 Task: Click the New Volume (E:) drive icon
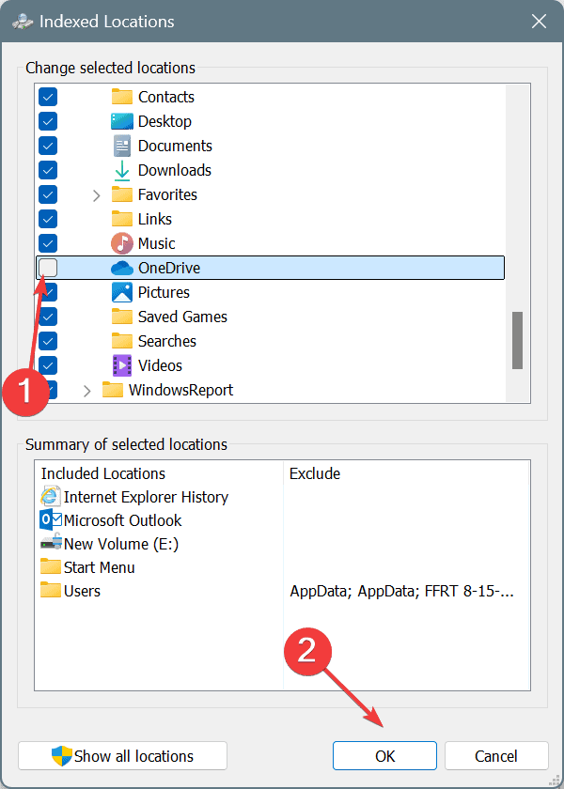click(51, 544)
